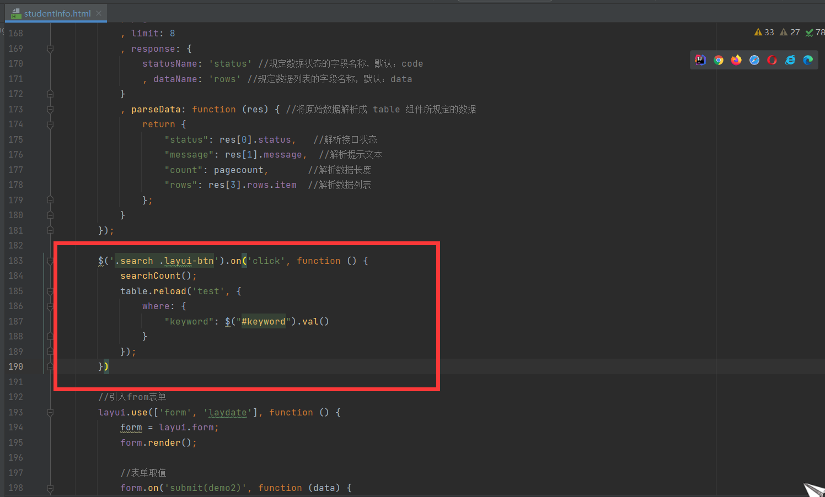Click the 'where' property on line 186

coord(156,306)
